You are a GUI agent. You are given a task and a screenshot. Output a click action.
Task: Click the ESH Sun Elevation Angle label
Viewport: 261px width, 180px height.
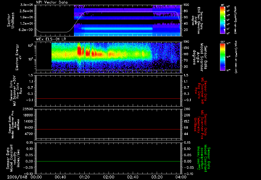pos(197,20)
